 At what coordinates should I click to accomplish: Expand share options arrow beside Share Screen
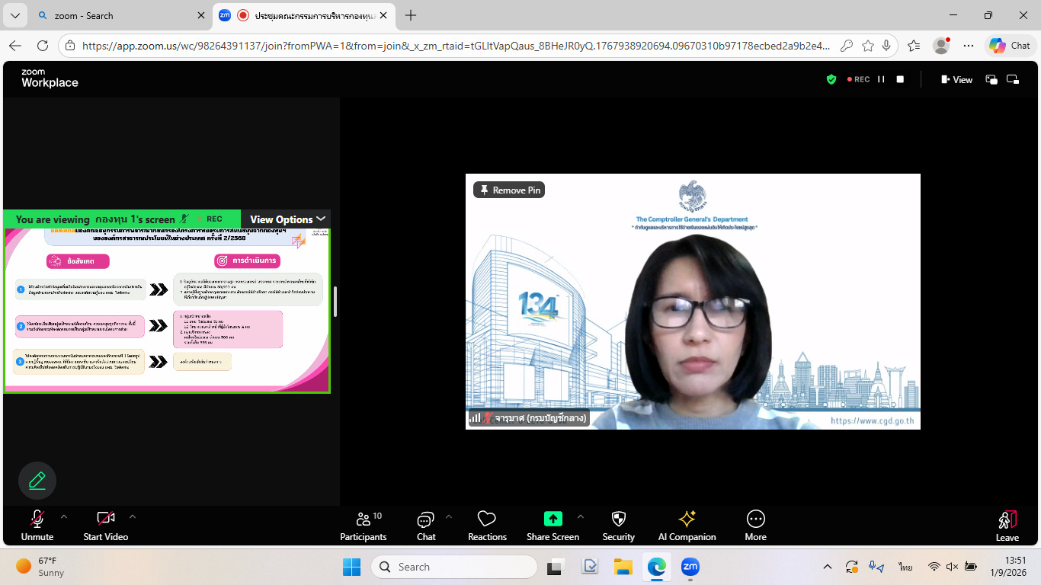click(581, 517)
